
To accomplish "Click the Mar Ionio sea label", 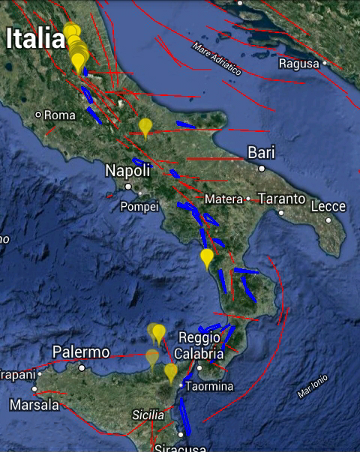I will [x=313, y=386].
